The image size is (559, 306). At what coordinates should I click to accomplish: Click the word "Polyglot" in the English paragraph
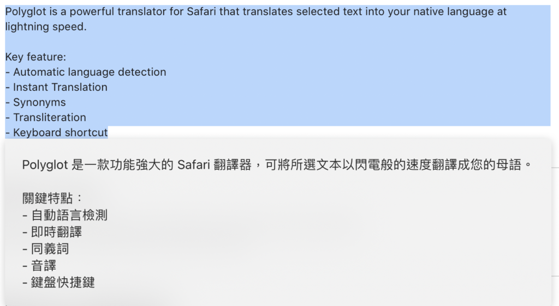pyautogui.click(x=26, y=12)
